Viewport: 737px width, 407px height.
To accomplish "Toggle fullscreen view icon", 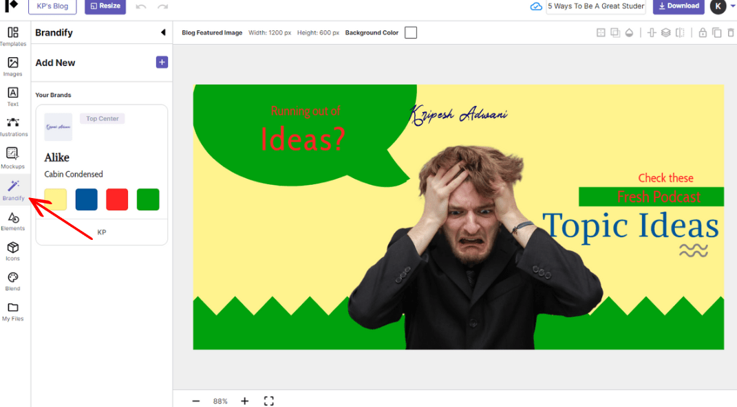I will [x=269, y=401].
